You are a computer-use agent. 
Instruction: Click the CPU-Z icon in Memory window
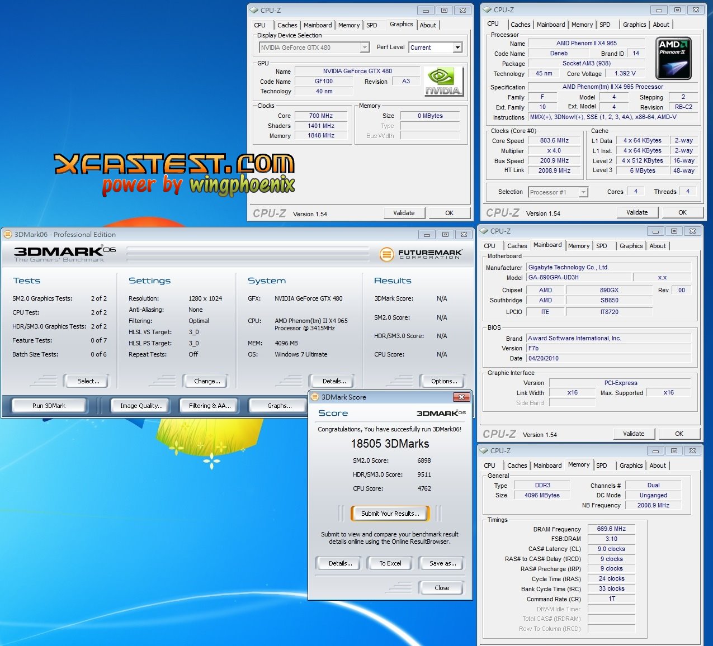coord(484,450)
